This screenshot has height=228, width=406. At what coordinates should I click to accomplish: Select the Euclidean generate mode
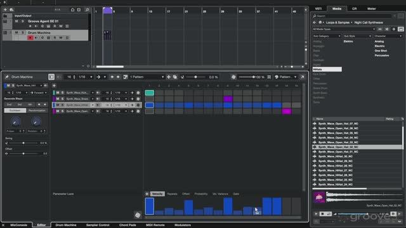(x=15, y=110)
